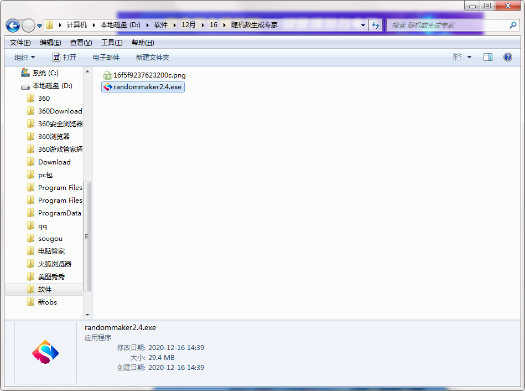The width and height of the screenshot is (525, 391).
Task: Go to 12月 in the address breadcrumb
Action: tap(188, 25)
